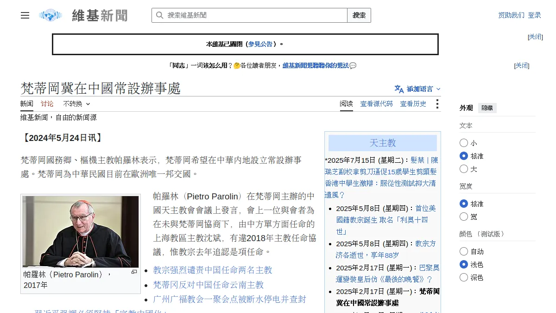The height and width of the screenshot is (313, 556).
Task: Open article 教宗强烈谴责中国任命两名主教
Action: [213, 270]
